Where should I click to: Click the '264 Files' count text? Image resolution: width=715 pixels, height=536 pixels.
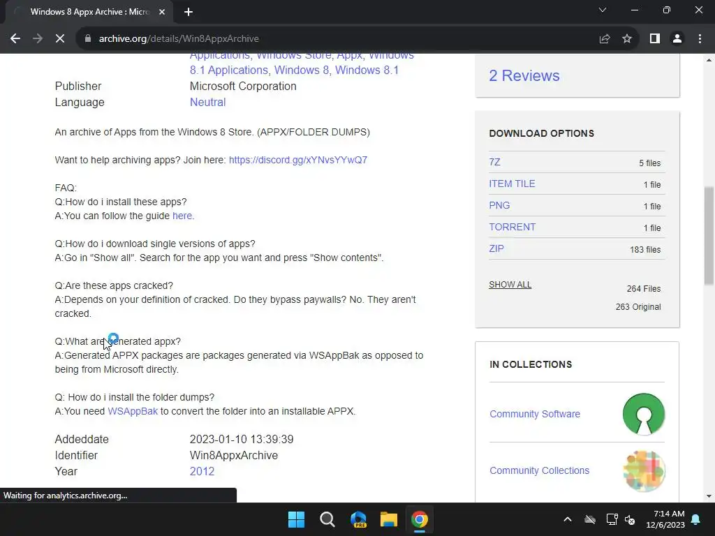643,289
